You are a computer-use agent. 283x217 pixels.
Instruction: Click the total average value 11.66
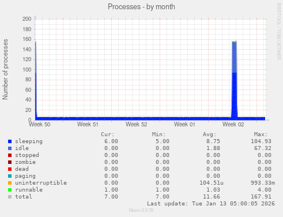click(x=212, y=197)
